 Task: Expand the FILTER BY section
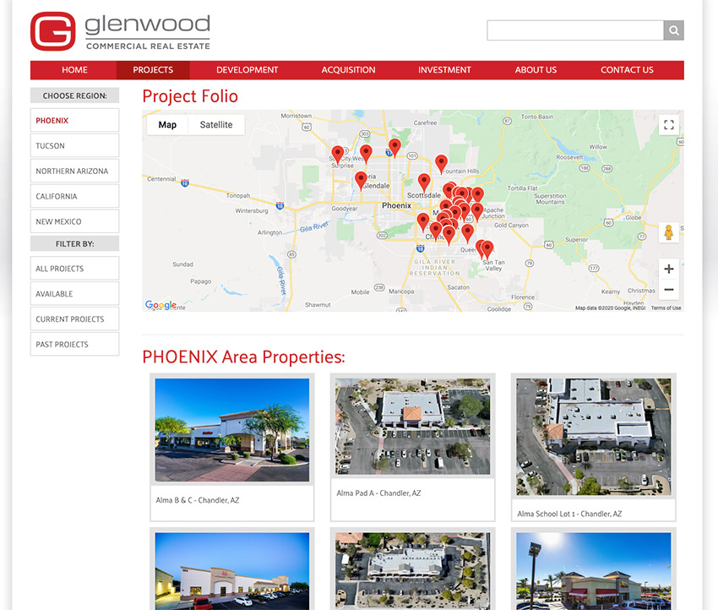(74, 243)
